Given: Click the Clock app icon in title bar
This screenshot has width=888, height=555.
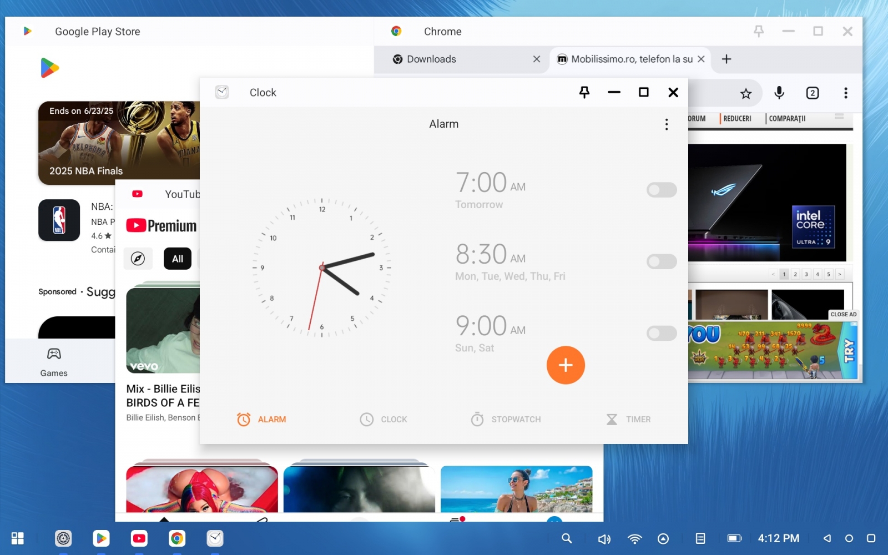Looking at the screenshot, I should pyautogui.click(x=222, y=92).
